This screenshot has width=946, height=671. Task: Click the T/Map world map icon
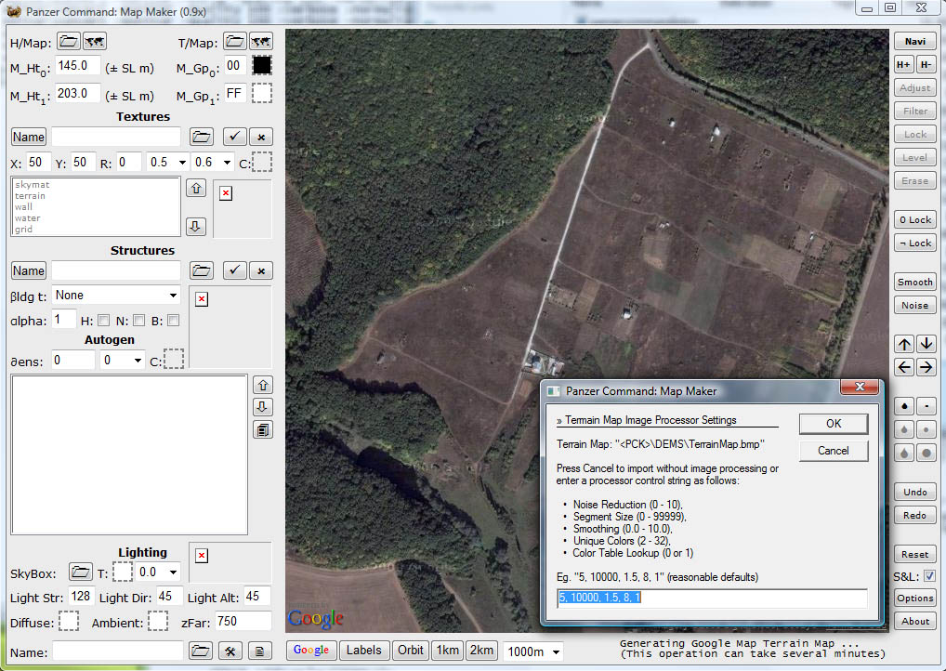(x=261, y=42)
